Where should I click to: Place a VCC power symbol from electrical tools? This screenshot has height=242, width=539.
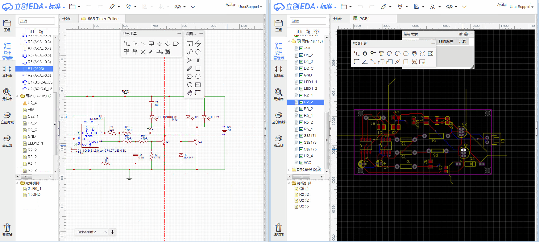(x=126, y=52)
